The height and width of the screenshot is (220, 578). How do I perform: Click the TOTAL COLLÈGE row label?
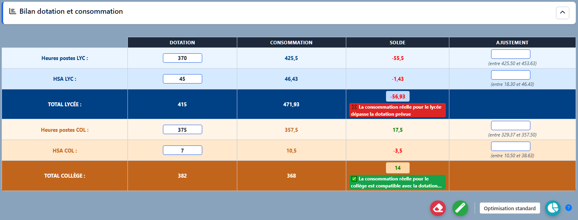(65, 176)
